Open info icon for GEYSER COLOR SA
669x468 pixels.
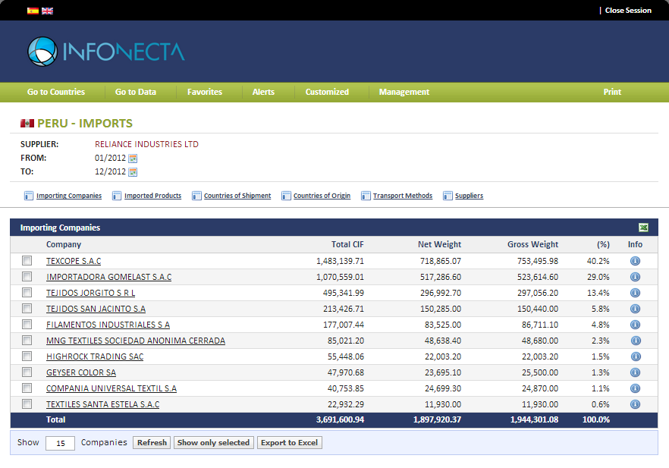tap(636, 372)
